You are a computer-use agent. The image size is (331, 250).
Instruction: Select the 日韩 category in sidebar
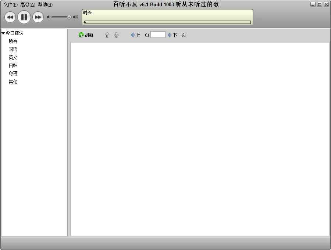(13, 65)
